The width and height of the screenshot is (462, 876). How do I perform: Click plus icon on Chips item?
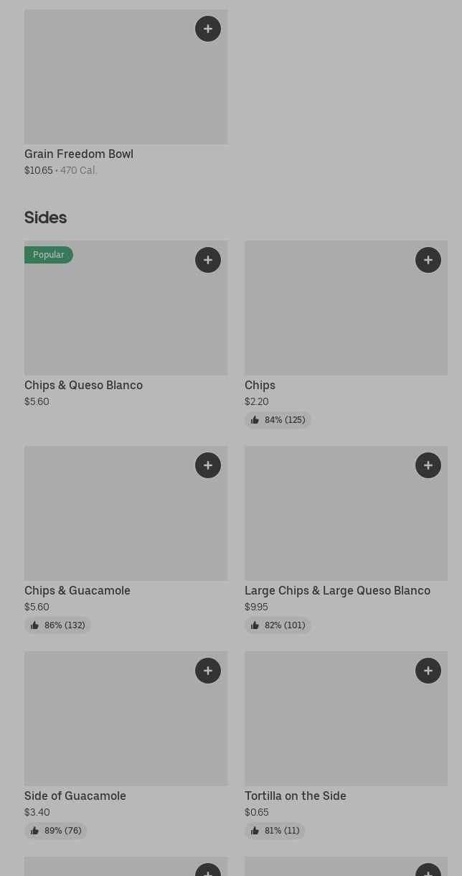[x=428, y=260]
